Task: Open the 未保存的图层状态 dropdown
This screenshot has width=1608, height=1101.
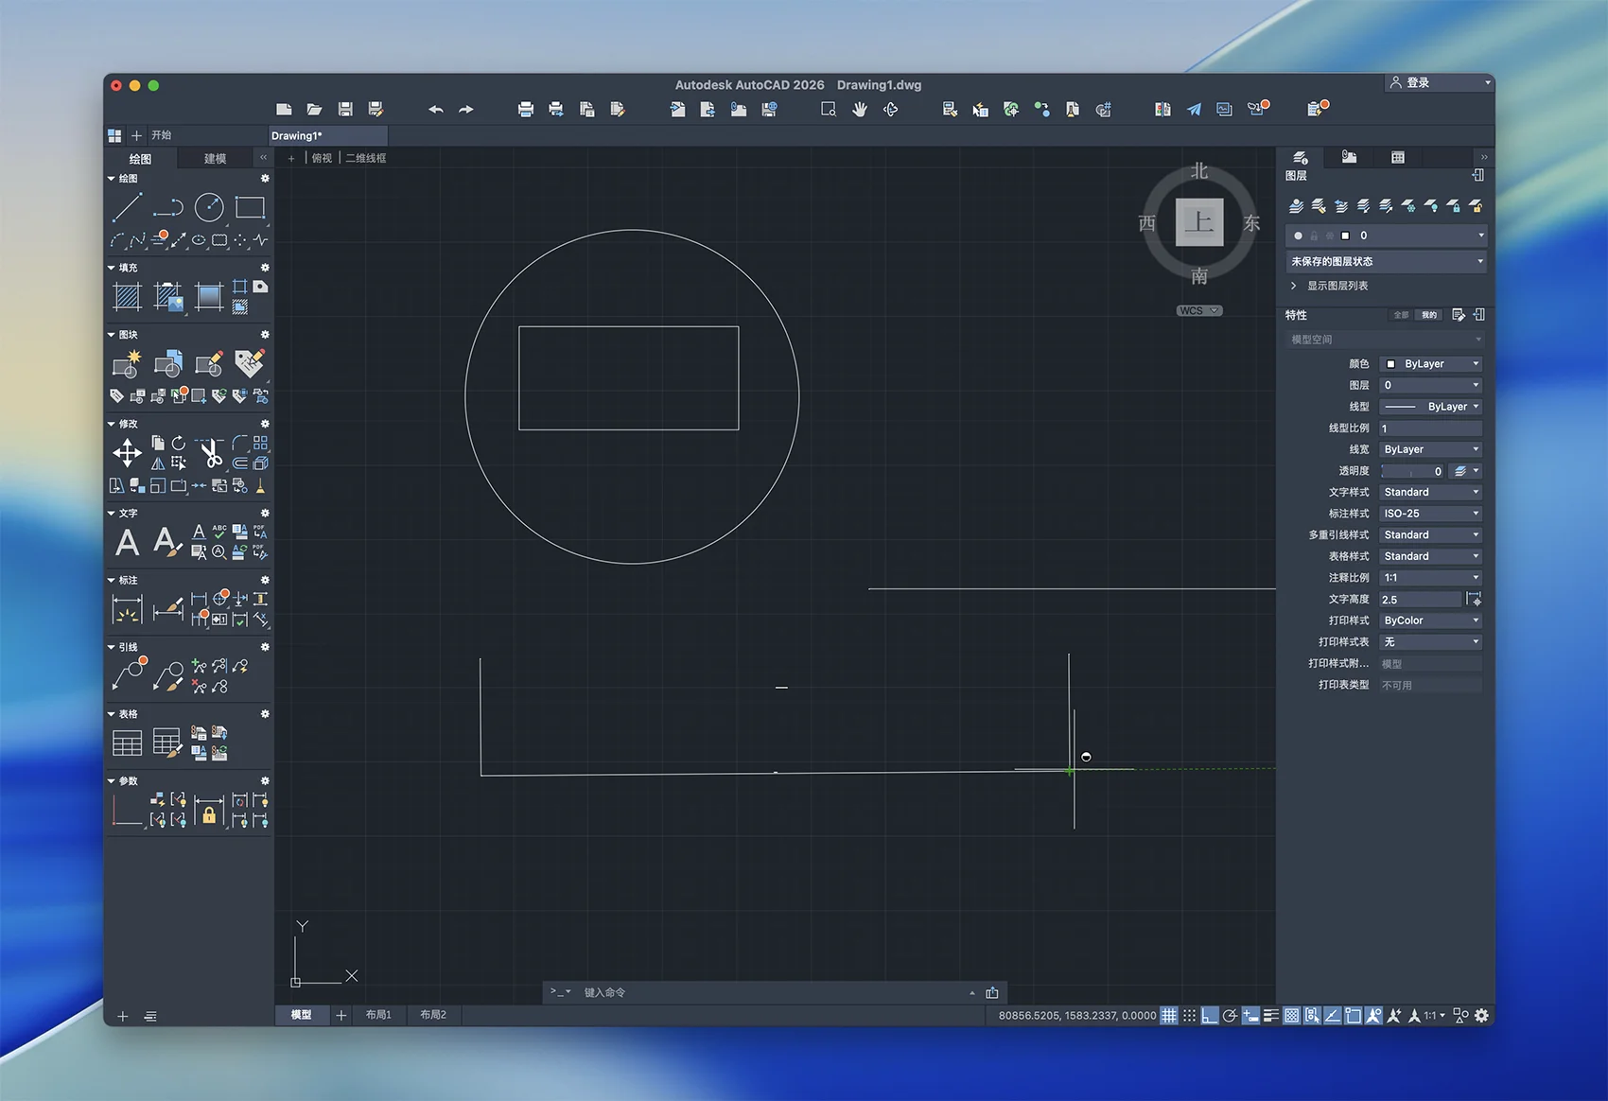Action: coord(1386,261)
